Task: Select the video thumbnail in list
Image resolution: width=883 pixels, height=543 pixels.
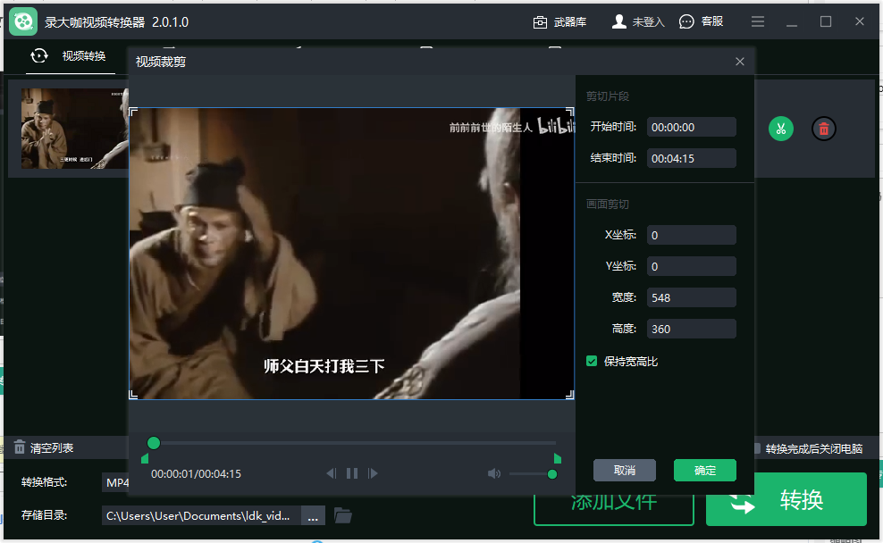Action: [x=74, y=129]
